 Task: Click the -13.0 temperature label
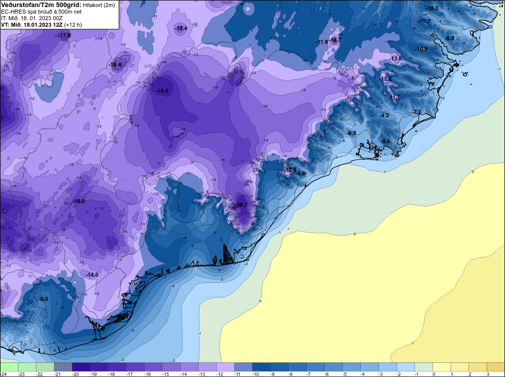[396, 58]
